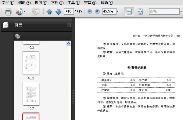Screen dimensions: 183x120
Task: Expand the zoom percentage dropdown arrow
Action: tap(118, 12)
